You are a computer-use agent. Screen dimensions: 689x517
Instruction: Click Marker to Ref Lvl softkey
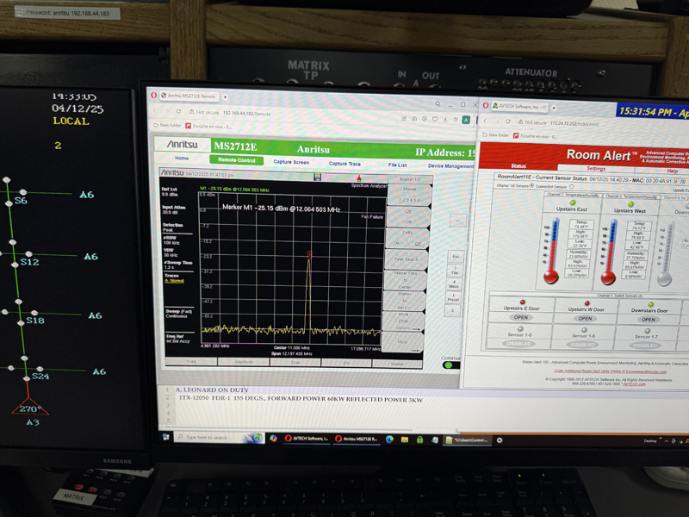pos(404,301)
